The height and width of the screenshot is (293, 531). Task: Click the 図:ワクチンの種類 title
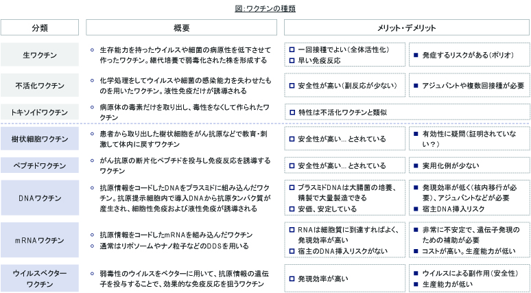tap(265, 8)
